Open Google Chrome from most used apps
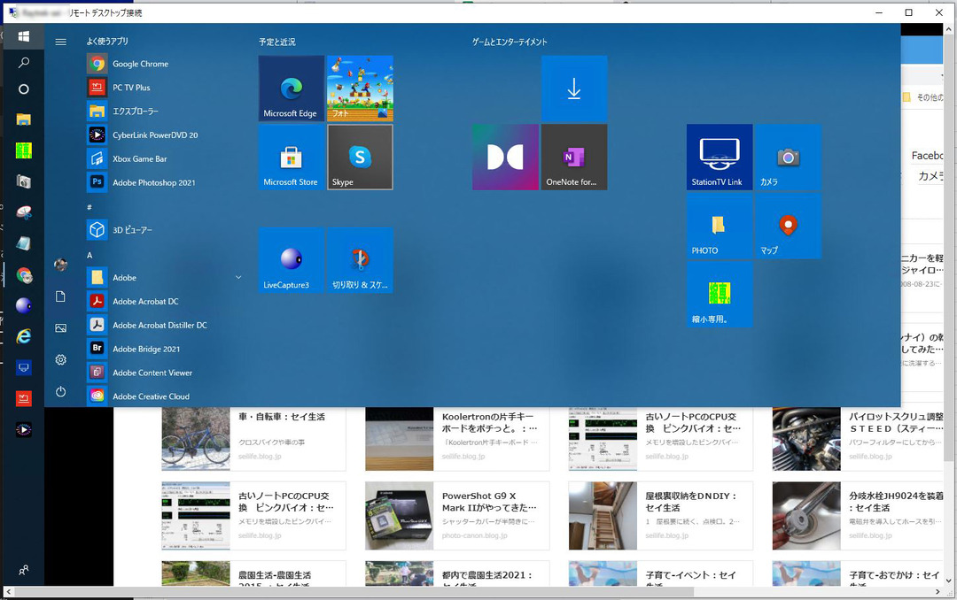The width and height of the screenshot is (957, 600). click(140, 64)
